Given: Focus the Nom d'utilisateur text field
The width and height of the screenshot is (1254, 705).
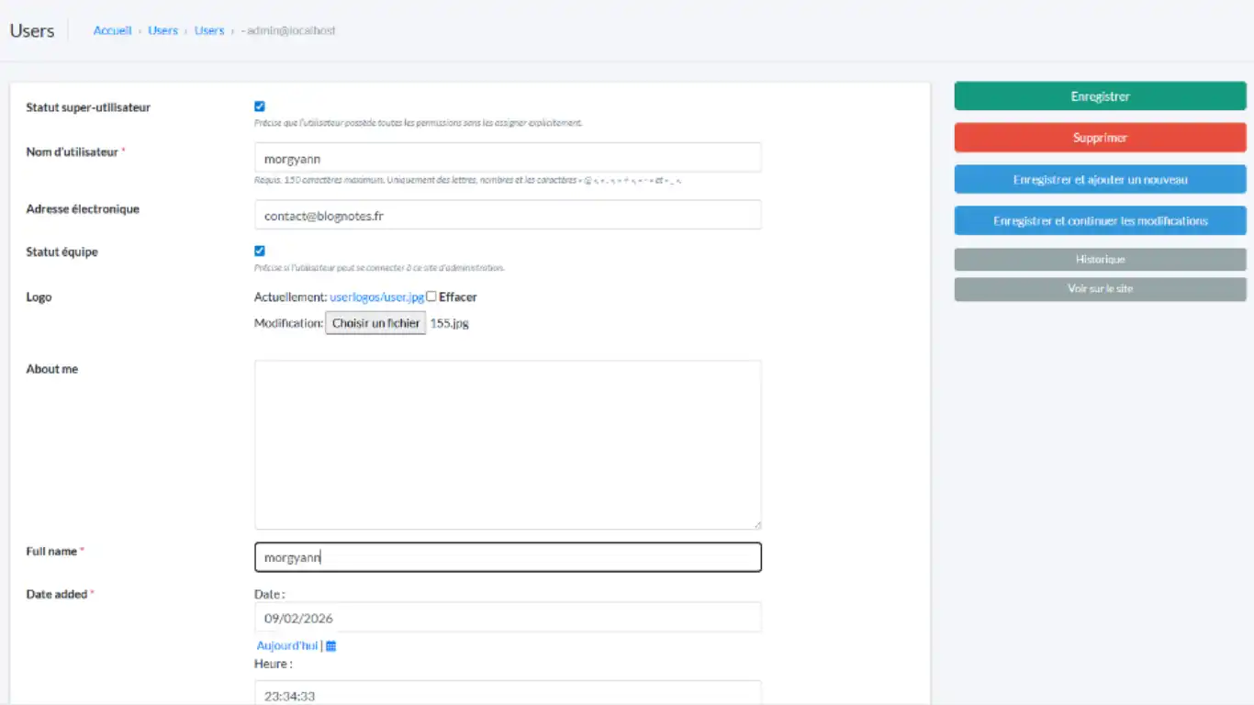Looking at the screenshot, I should (507, 158).
